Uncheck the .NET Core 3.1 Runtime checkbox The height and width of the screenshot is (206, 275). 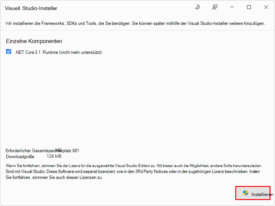pos(9,52)
